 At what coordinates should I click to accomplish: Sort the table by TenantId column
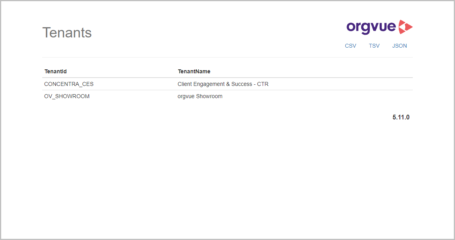[55, 71]
